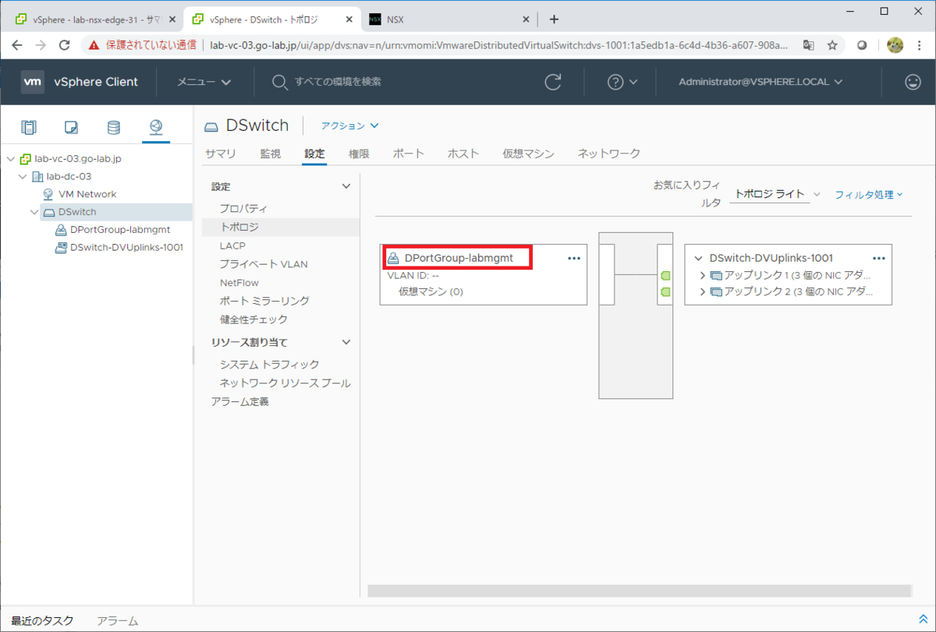This screenshot has height=632, width=936.
Task: Click the Chrome profile avatar
Action: (x=895, y=45)
